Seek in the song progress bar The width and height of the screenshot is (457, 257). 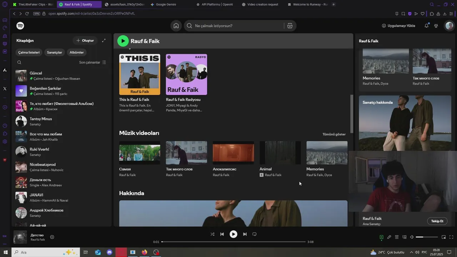coord(233,242)
